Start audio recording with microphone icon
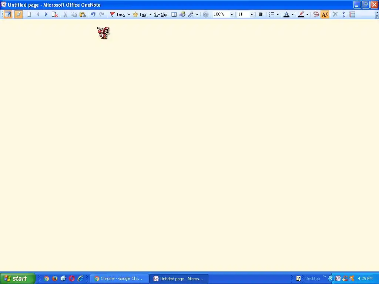 pos(191,14)
